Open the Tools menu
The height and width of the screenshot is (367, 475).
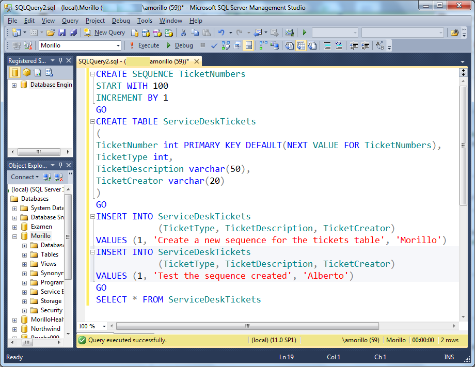pyautogui.click(x=145, y=21)
